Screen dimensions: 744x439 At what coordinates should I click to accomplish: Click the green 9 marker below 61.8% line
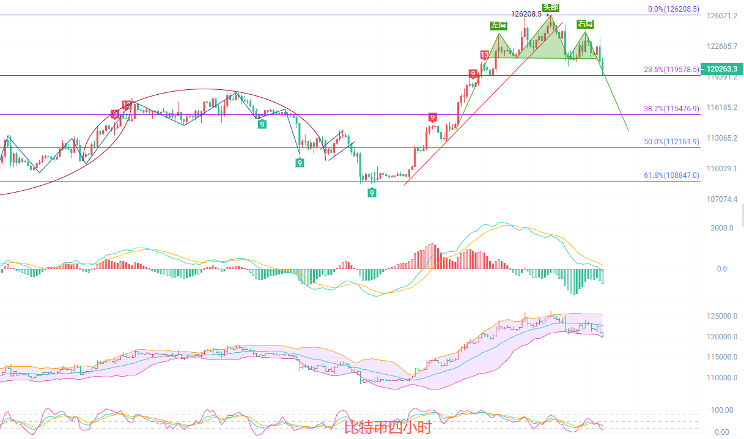point(372,193)
